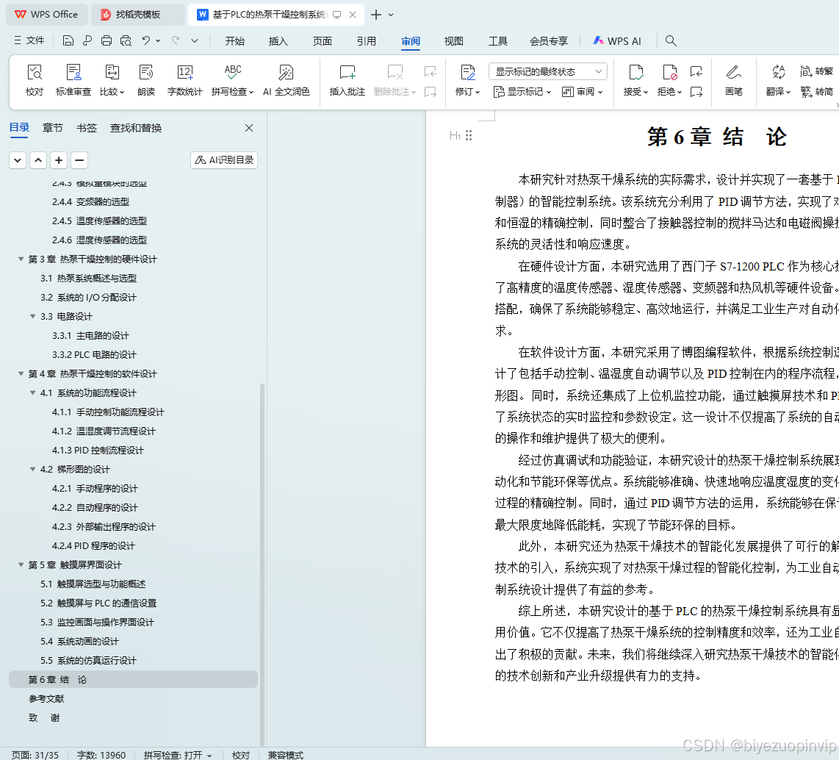Click the minus demote heading button

[x=79, y=160]
